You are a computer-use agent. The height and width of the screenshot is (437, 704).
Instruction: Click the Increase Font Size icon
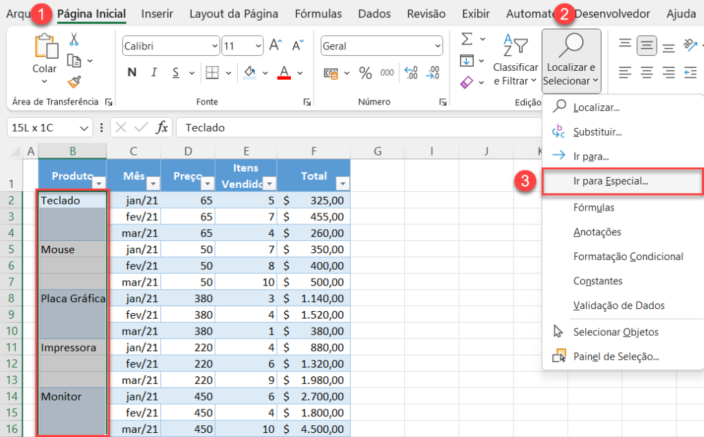275,46
